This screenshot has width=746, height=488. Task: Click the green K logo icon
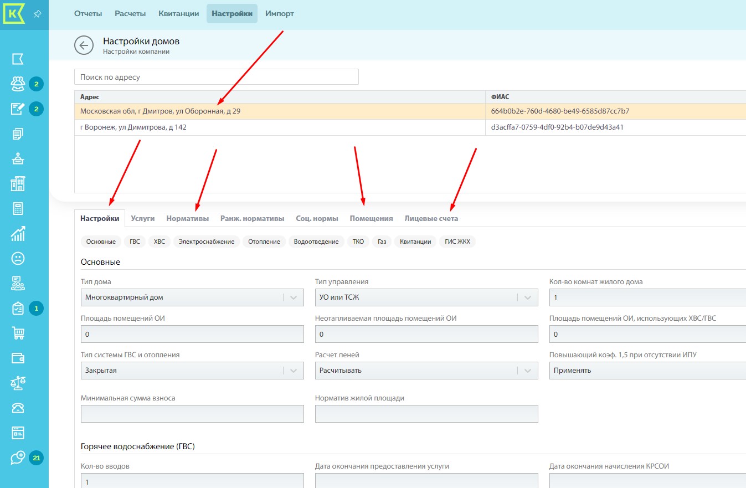(x=14, y=14)
